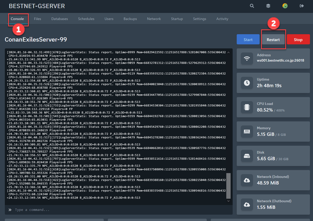Image resolution: width=313 pixels, height=221 pixels.
Task: Select address ws001.bestnetllc.co.jp:26018
Action: click(280, 61)
